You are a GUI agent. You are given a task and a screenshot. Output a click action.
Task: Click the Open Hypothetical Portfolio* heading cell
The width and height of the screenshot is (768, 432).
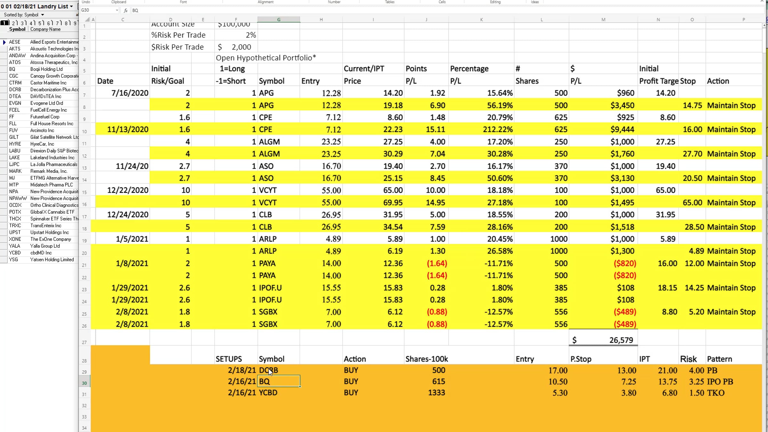point(266,58)
